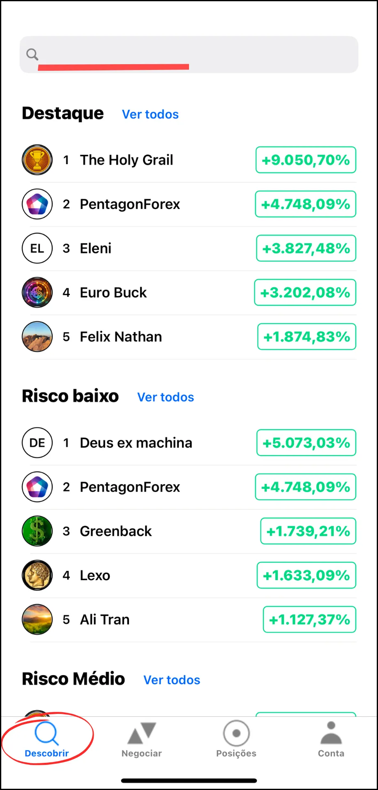Viewport: 378px width, 790px height.
Task: Select the Descobrir tab
Action: coord(47,740)
